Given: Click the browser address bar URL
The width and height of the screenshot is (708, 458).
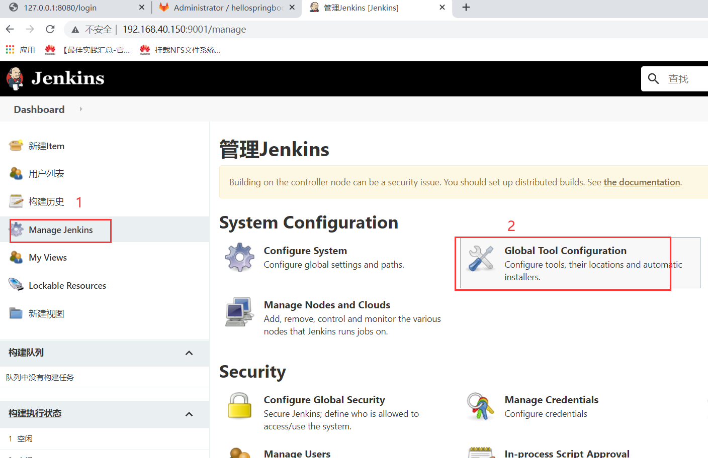Looking at the screenshot, I should coord(184,29).
